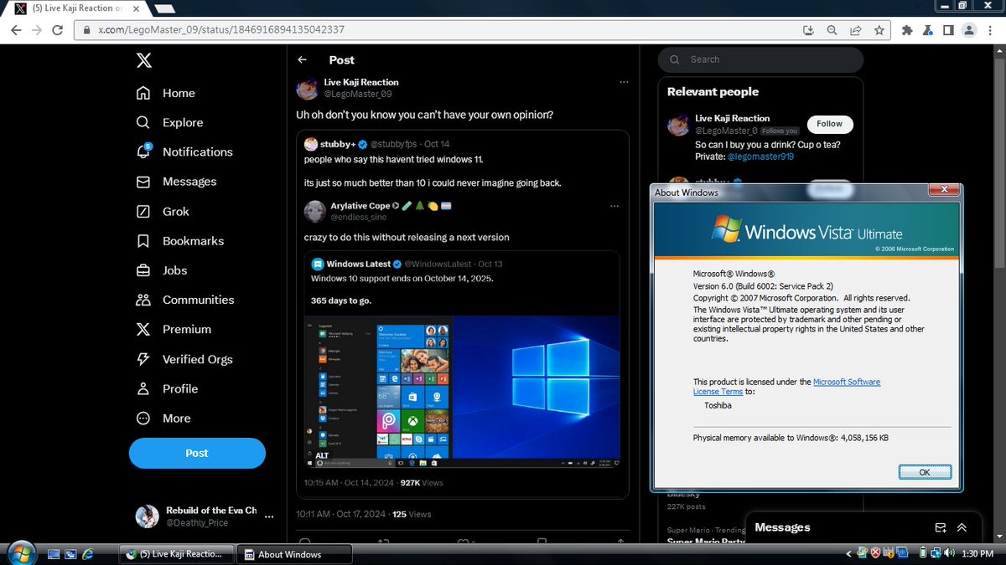Image resolution: width=1006 pixels, height=565 pixels.
Task: Open Microsoft Software License Terms link
Action: pyautogui.click(x=786, y=387)
